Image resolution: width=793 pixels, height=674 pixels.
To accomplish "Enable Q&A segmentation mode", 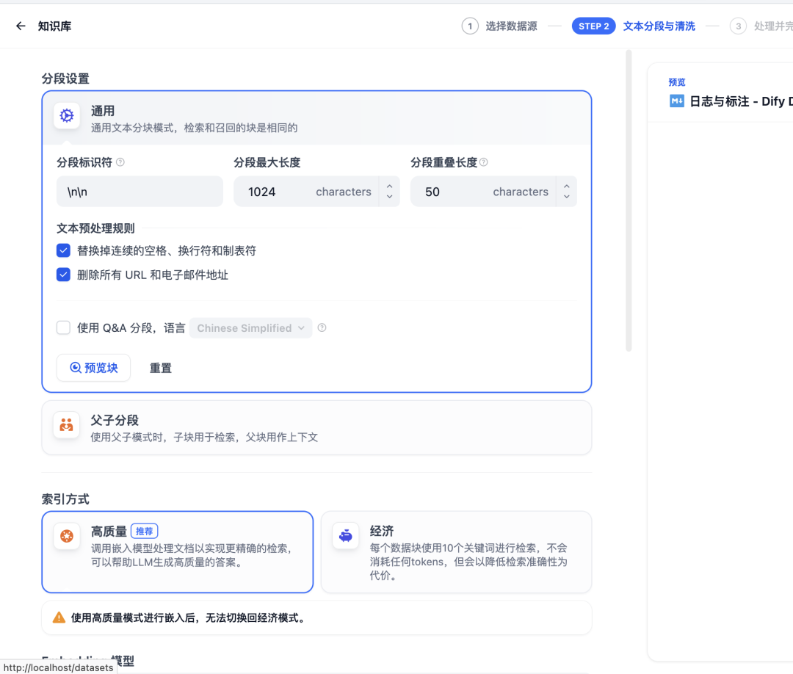I will coord(63,327).
